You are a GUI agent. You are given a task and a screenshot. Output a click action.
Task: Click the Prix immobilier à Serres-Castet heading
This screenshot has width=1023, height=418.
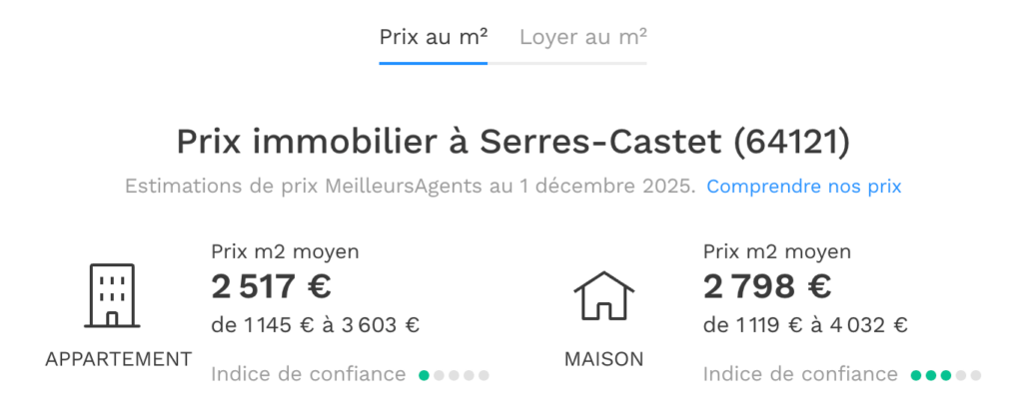pos(513,143)
